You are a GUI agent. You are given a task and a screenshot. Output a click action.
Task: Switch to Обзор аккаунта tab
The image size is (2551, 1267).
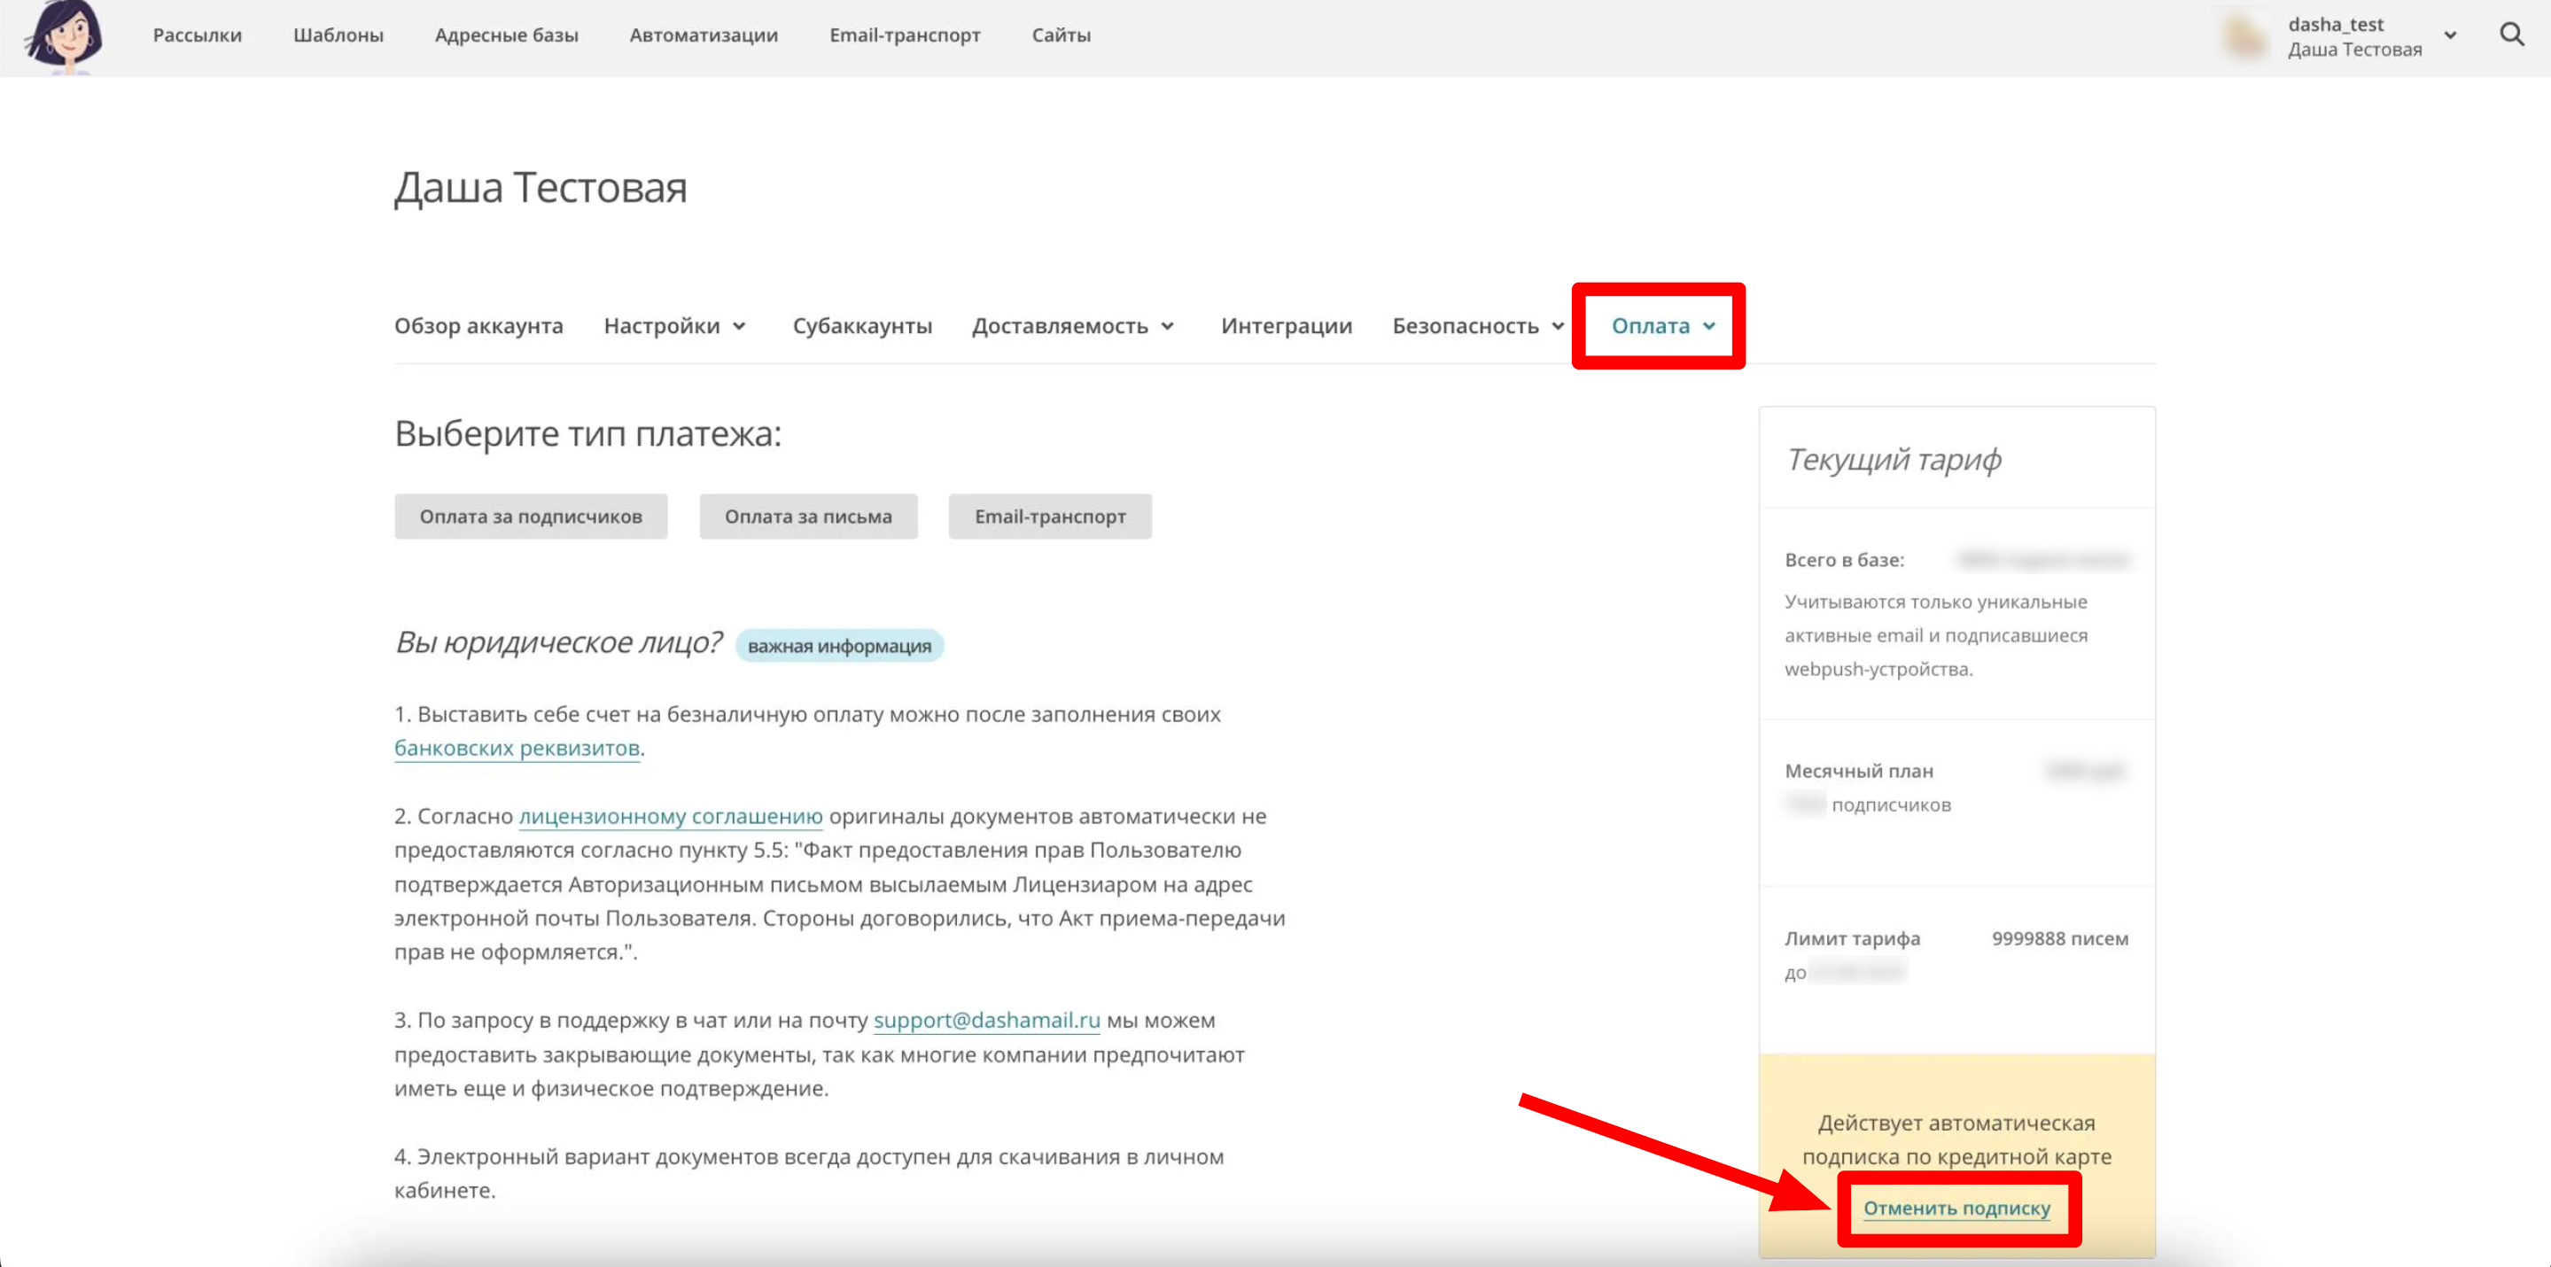pos(478,326)
